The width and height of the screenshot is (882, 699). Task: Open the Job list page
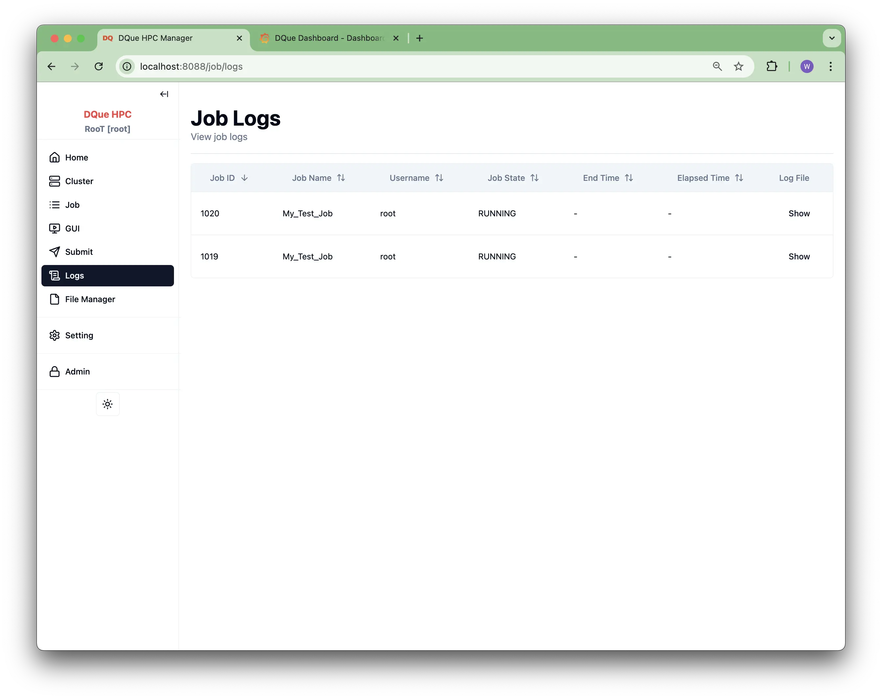coord(72,205)
